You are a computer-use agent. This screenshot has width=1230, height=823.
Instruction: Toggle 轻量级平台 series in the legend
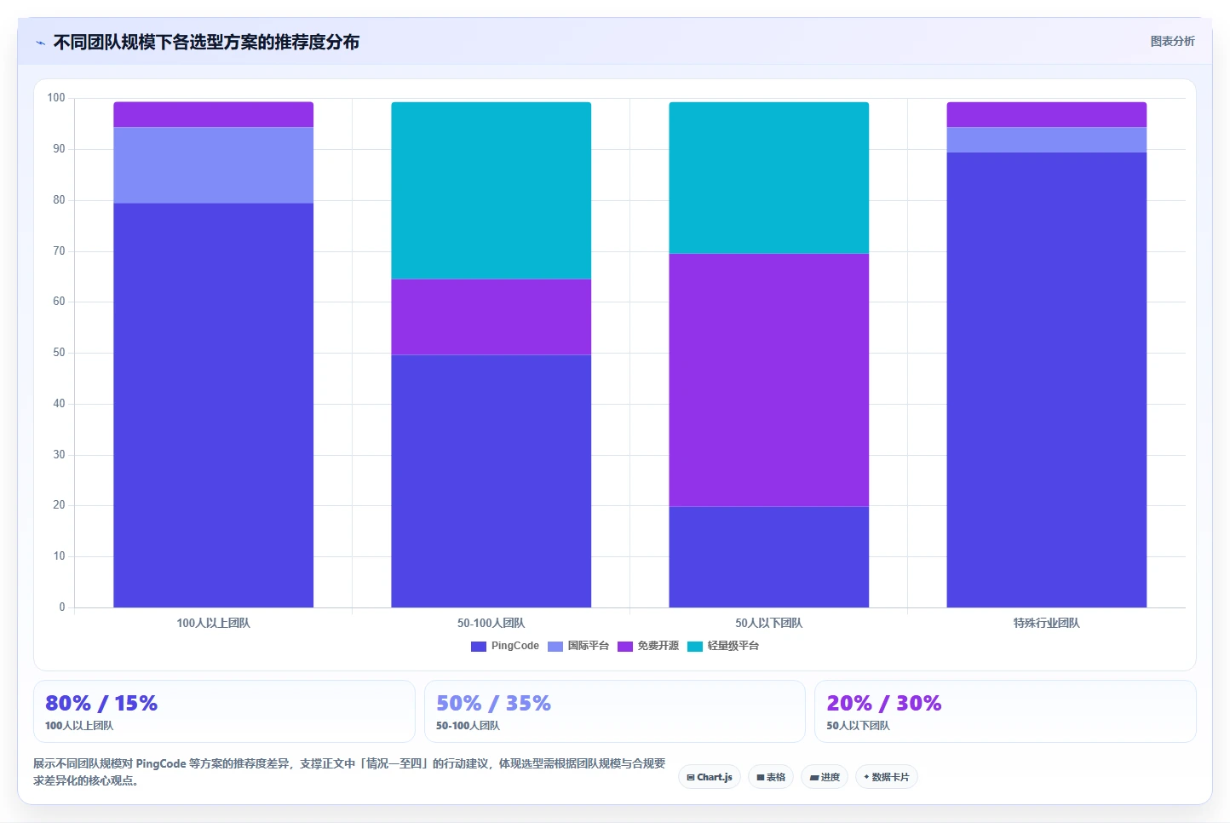[x=723, y=646]
